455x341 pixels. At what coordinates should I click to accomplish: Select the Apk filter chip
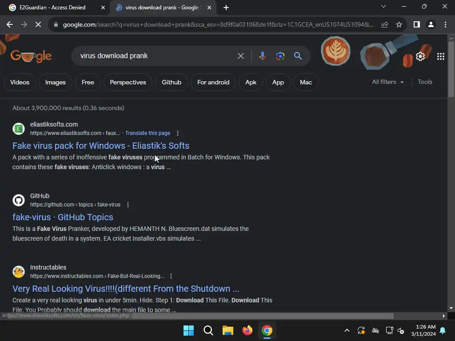(251, 82)
